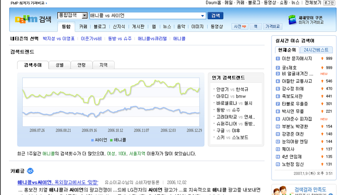The image size is (341, 195).
Task: Open 바르셀로나 vs 첼시 trend
Action: [x=234, y=103]
